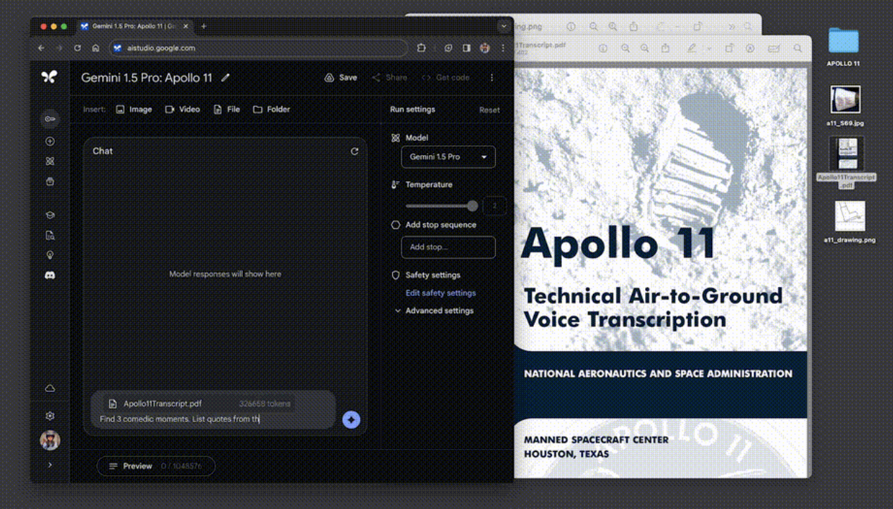Select markup pen in PDF Preview toolbar

(692, 49)
